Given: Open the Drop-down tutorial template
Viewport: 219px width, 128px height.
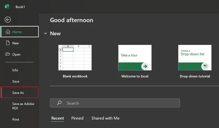Looking at the screenshot, I should tap(195, 57).
